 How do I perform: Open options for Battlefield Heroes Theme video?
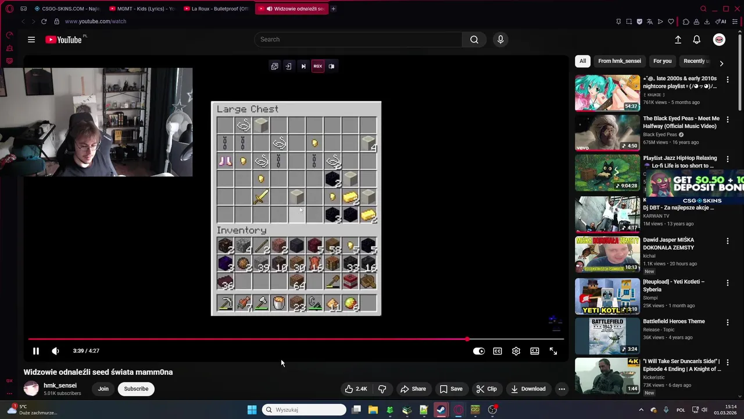click(727, 322)
